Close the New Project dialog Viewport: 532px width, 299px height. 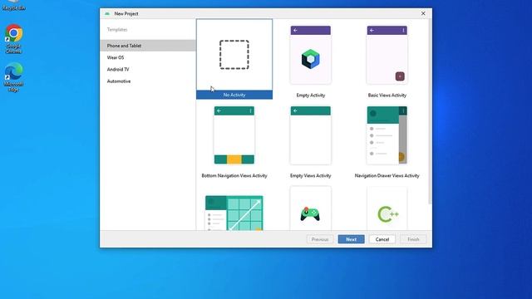[x=423, y=13]
